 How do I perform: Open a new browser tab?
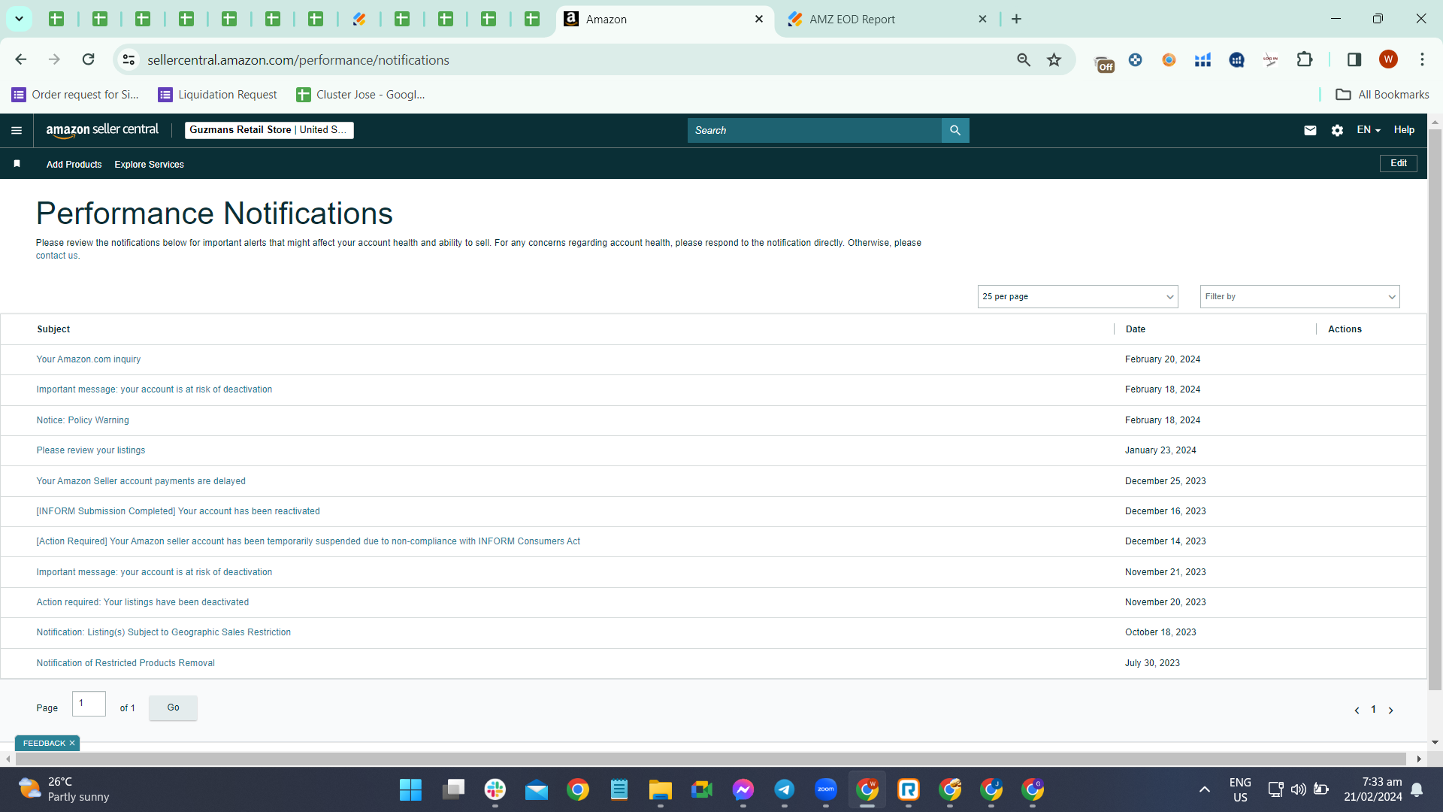pos(1016,19)
